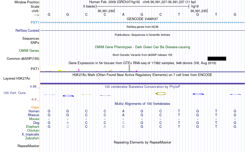The width and height of the screenshot is (245, 152).
Task: Click the Publications Sequences in Scientific Articles title
Action: (142, 35)
